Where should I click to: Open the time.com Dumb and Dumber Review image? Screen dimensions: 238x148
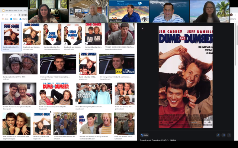(65, 124)
